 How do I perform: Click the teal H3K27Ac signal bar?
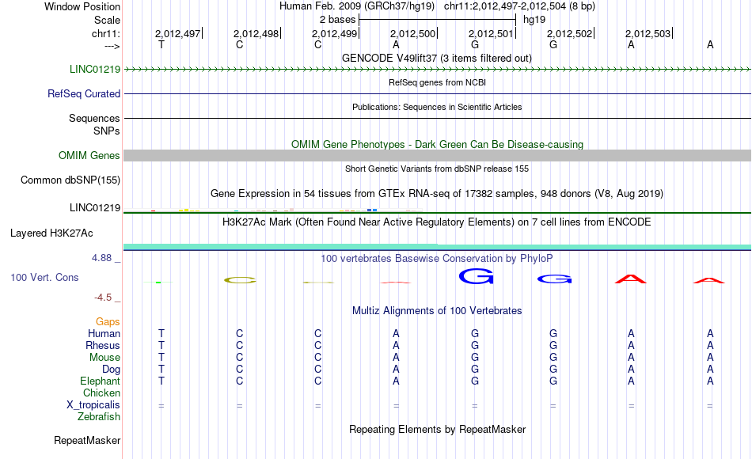coord(437,247)
